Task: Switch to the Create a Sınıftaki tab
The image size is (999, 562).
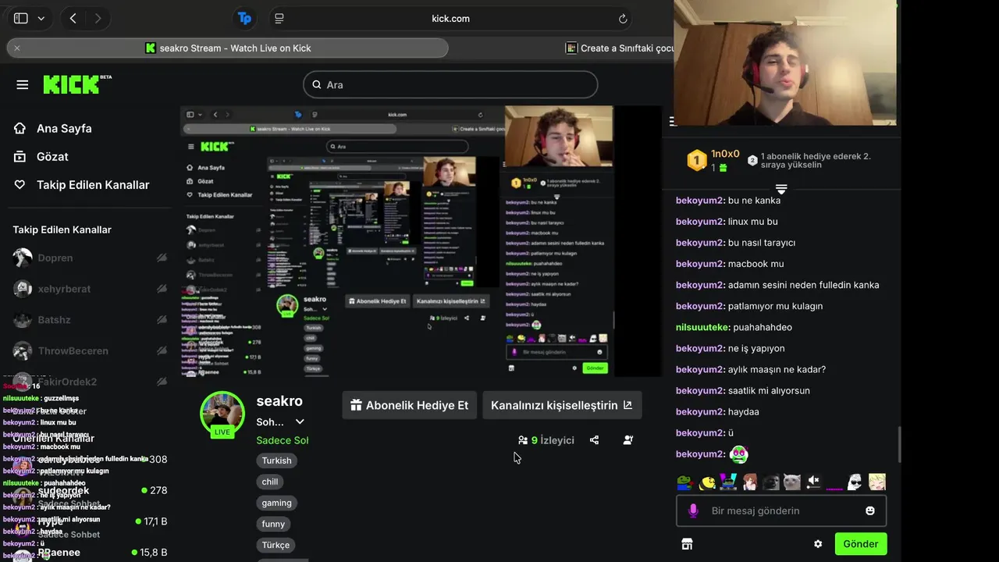Action: [620, 48]
